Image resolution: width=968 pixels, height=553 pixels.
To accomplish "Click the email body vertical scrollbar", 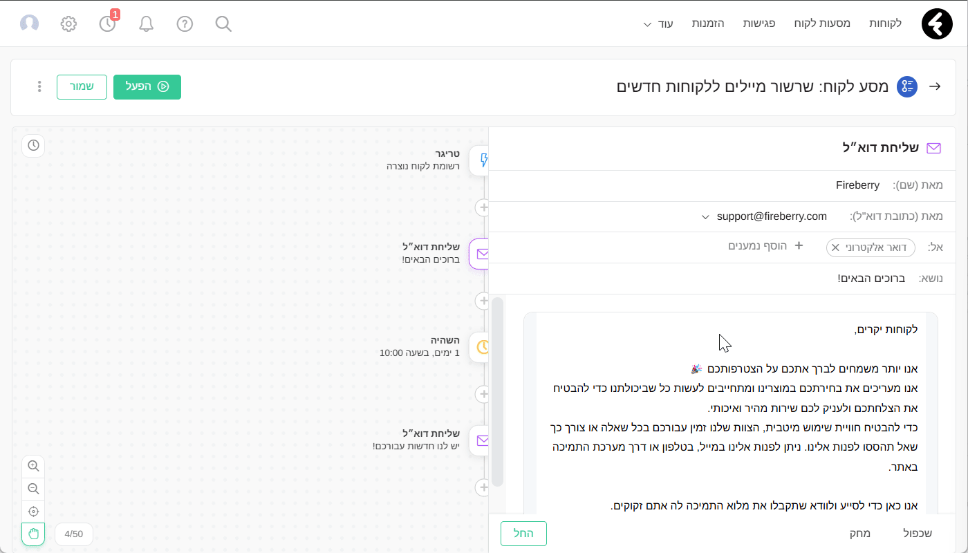I will pyautogui.click(x=498, y=391).
